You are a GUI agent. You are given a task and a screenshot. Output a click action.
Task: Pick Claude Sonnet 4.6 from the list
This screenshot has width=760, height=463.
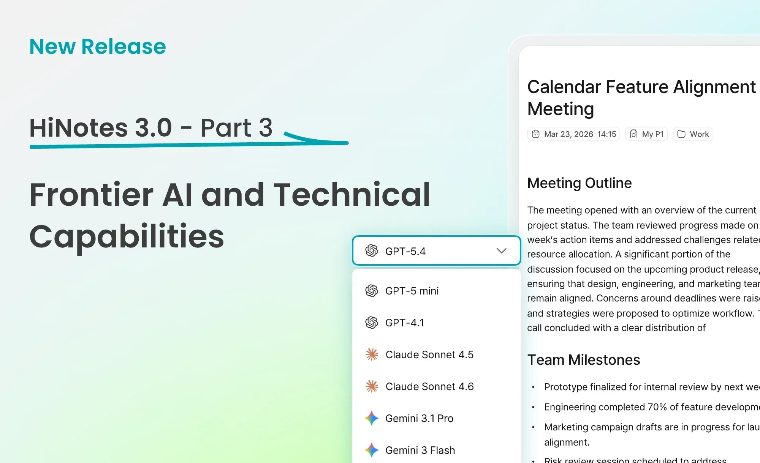pyautogui.click(x=436, y=386)
